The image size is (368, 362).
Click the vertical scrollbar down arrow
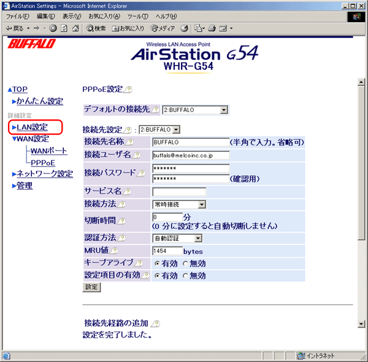[361, 324]
